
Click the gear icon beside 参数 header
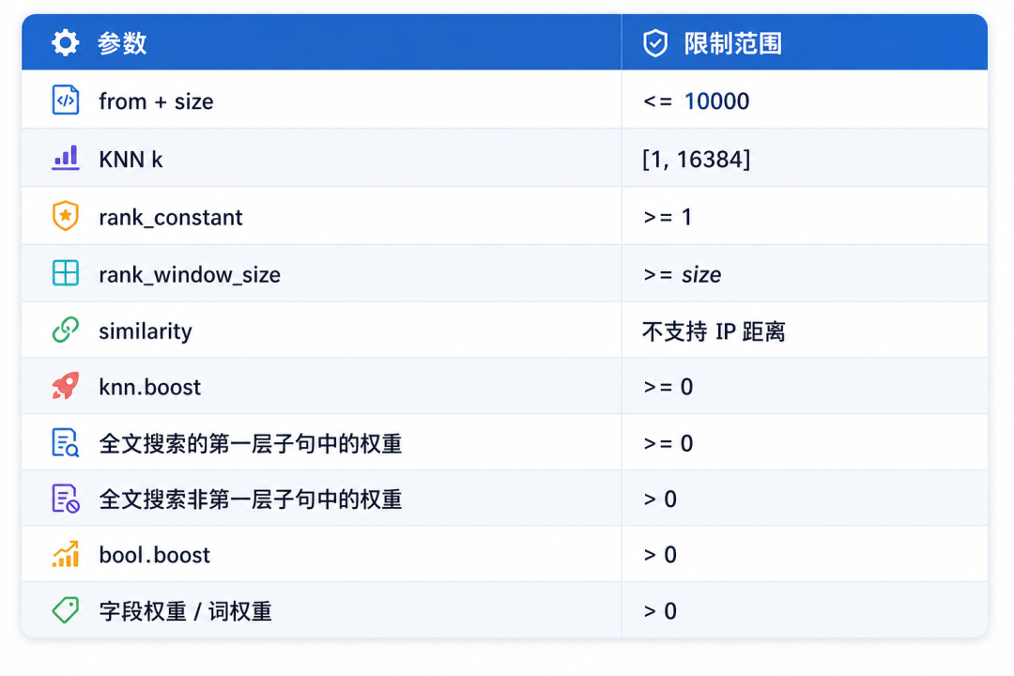66,42
